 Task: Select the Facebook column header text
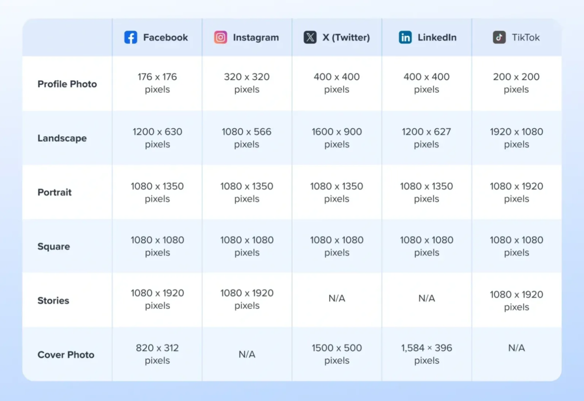point(165,38)
